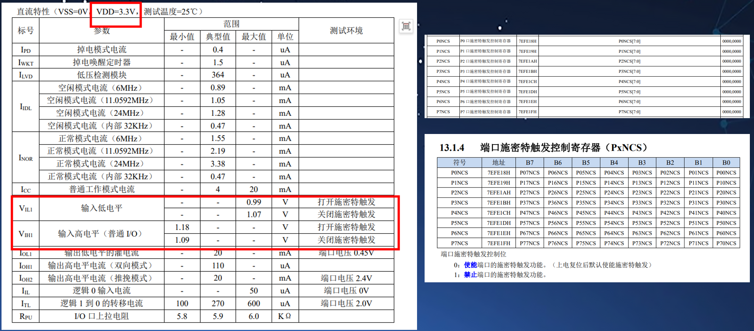
Task: Click the 端口电压 2.4V test condition
Action: coord(346,278)
